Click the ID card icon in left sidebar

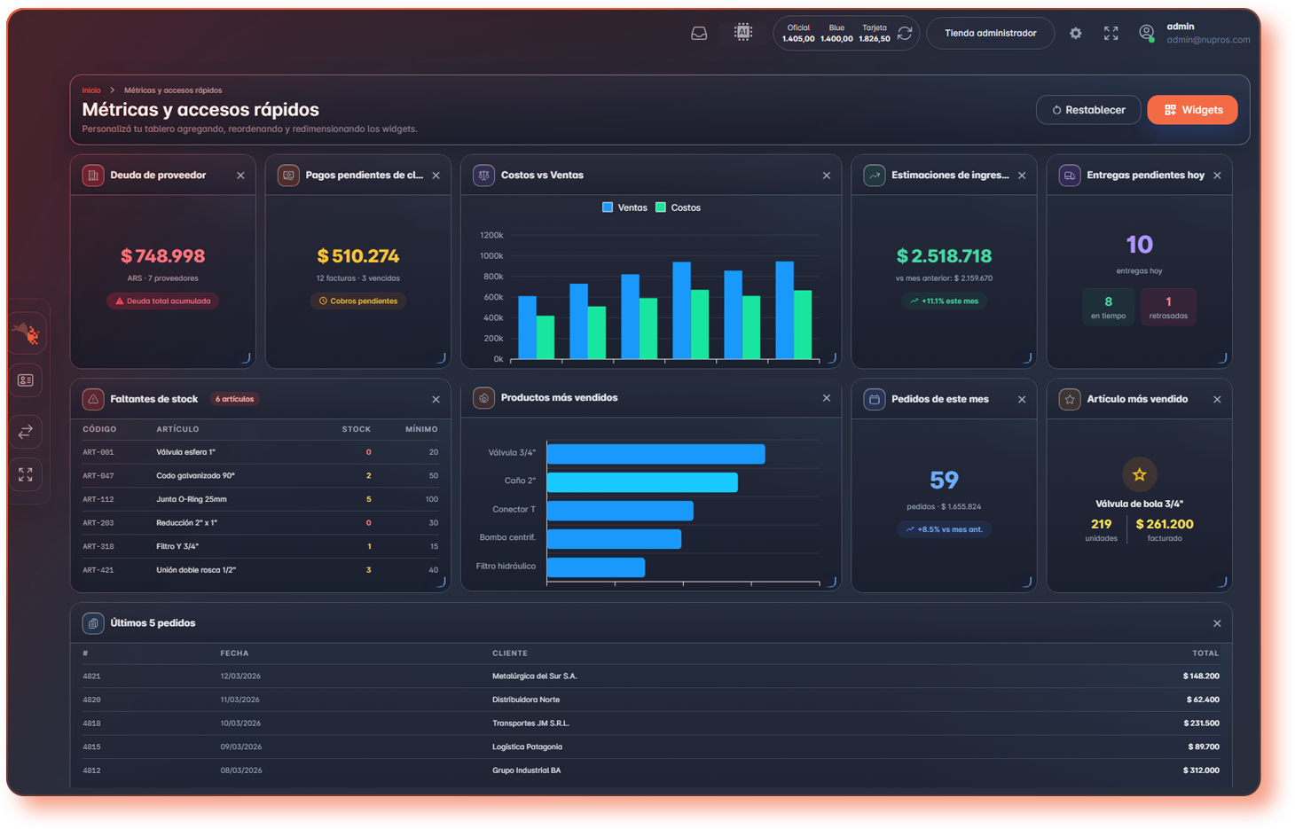pyautogui.click(x=26, y=380)
